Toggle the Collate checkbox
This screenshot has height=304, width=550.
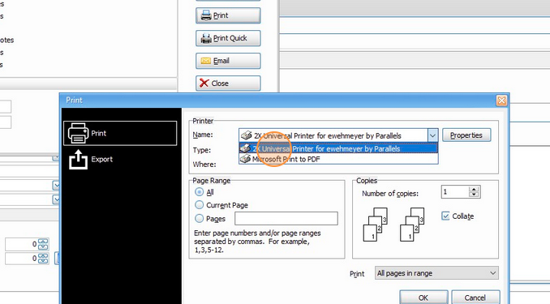[x=445, y=216]
